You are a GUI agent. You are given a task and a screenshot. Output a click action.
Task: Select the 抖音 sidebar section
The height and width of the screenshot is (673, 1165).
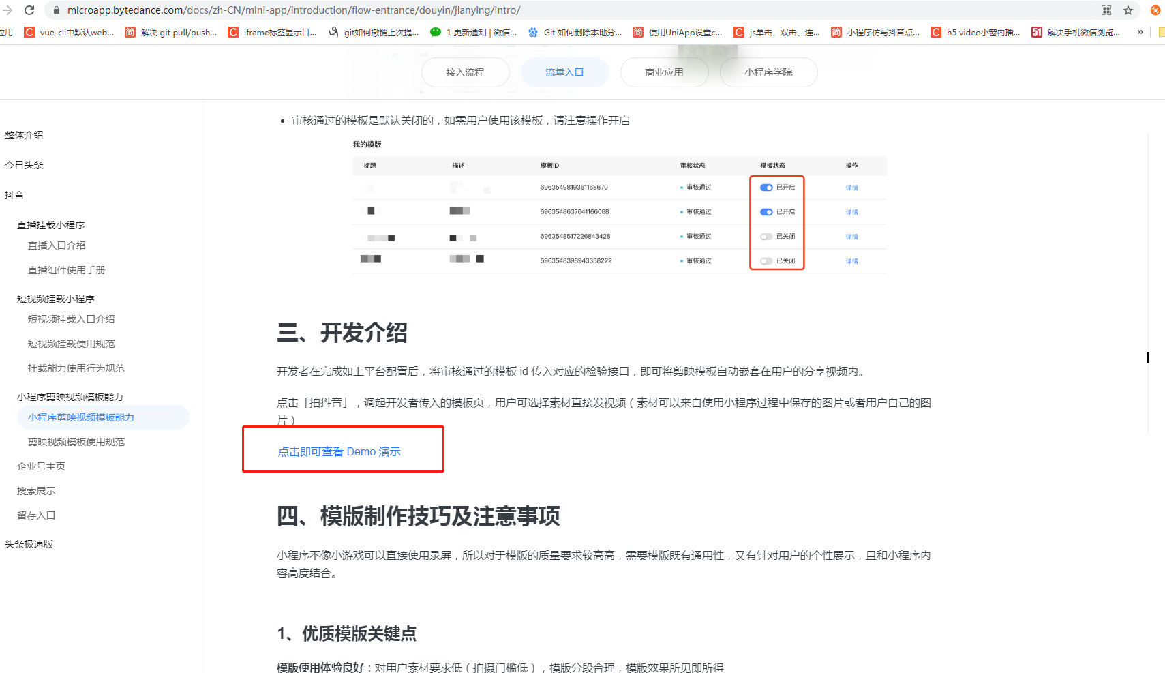(x=14, y=195)
